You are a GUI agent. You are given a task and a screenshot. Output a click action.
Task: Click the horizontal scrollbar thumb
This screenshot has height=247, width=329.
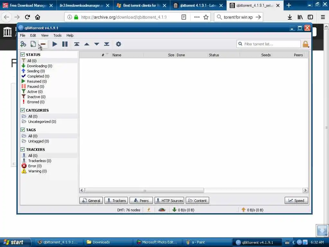(x=145, y=190)
